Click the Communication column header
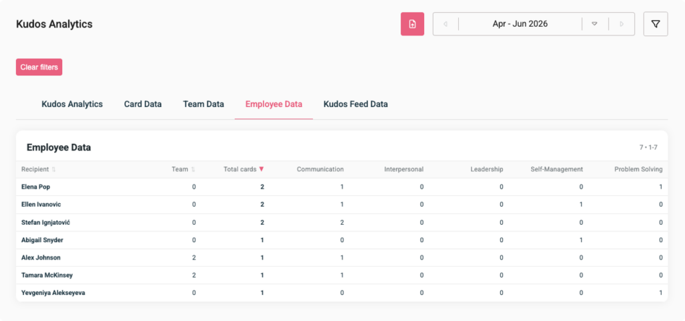The image size is (685, 321). click(320, 169)
